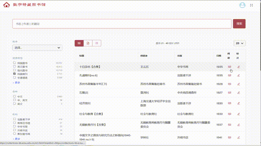Switch to the list view mode

(97, 43)
